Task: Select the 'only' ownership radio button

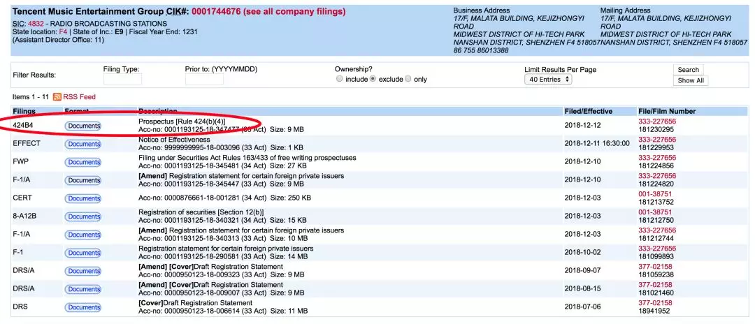Action: pyautogui.click(x=408, y=79)
